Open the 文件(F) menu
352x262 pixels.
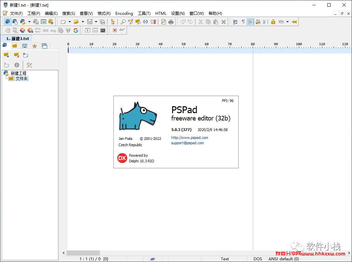tap(16, 14)
